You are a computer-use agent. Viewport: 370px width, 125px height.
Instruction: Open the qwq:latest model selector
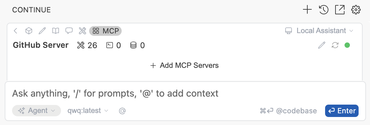pyautogui.click(x=88, y=110)
